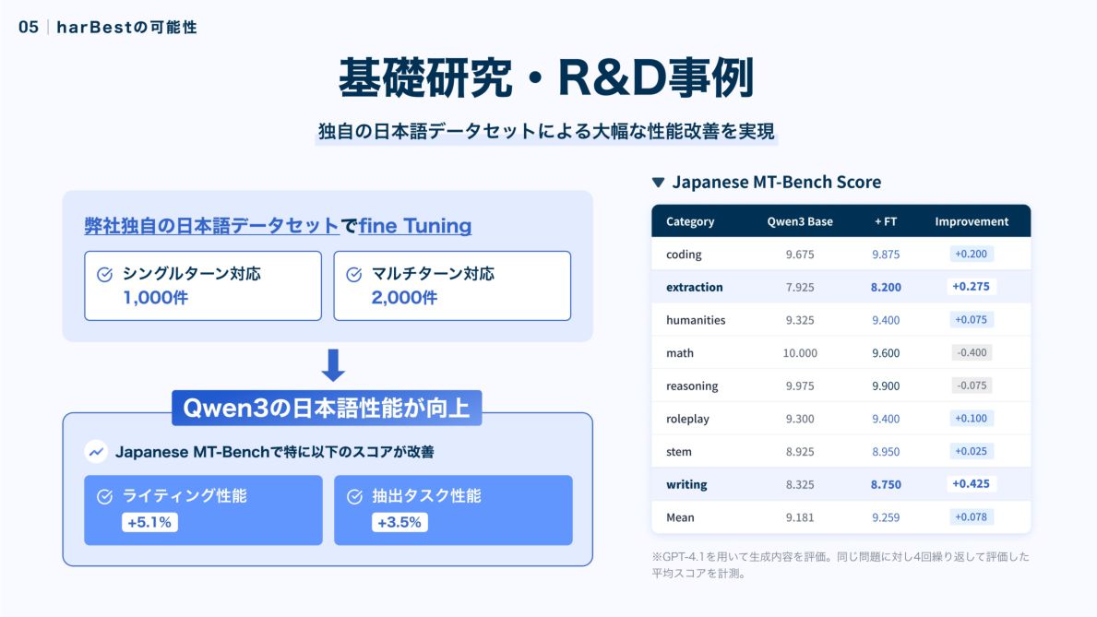Screen dimensions: 1097x617
Task: Click the 8.200 extraction FT score
Action: point(886,288)
